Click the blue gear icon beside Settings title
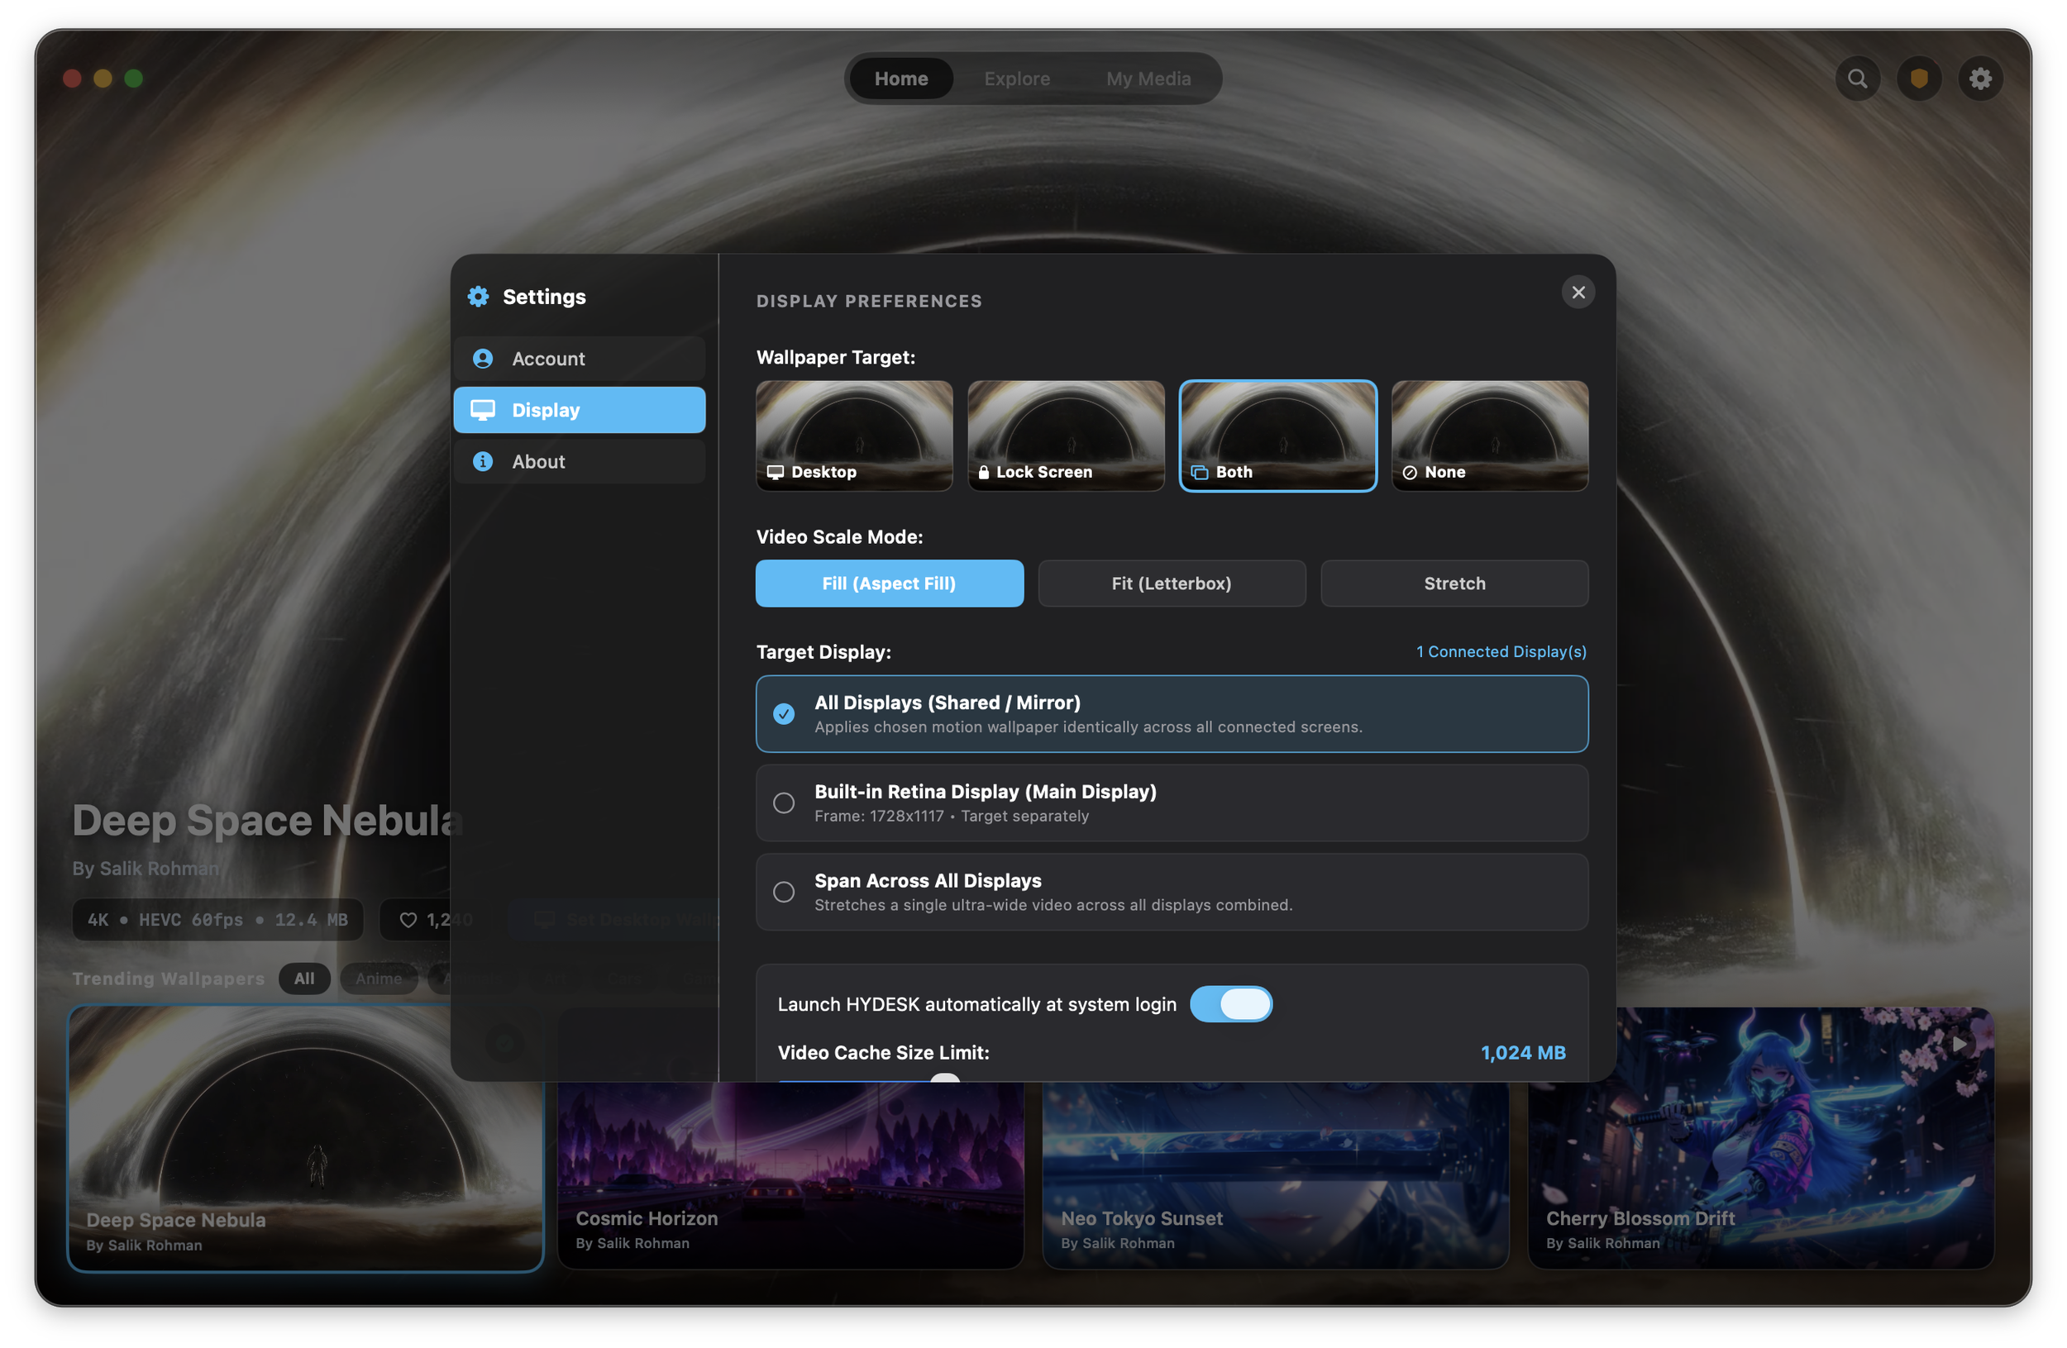This screenshot has height=1348, width=2067. tap(479, 297)
